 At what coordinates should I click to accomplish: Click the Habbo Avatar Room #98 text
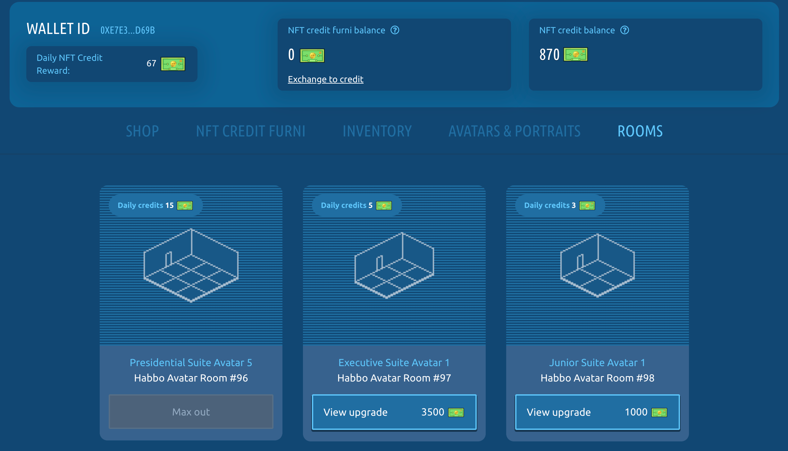pyautogui.click(x=598, y=378)
